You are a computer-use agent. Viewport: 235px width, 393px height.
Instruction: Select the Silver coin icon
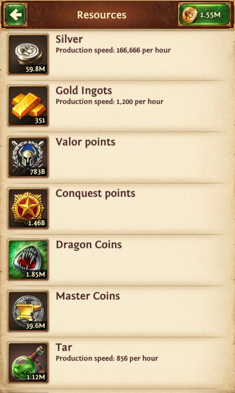click(28, 54)
